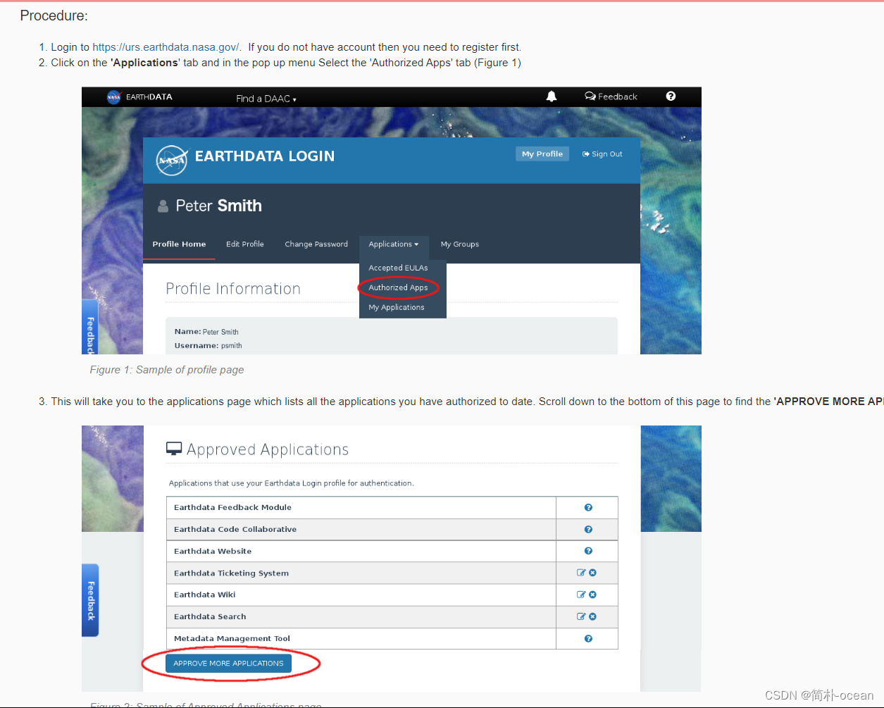Click the Approved Applications heading

click(268, 449)
